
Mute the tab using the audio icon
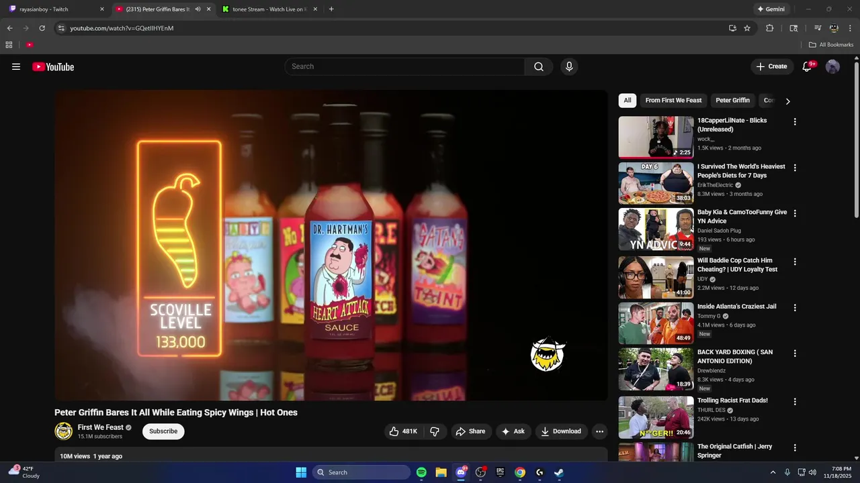198,9
